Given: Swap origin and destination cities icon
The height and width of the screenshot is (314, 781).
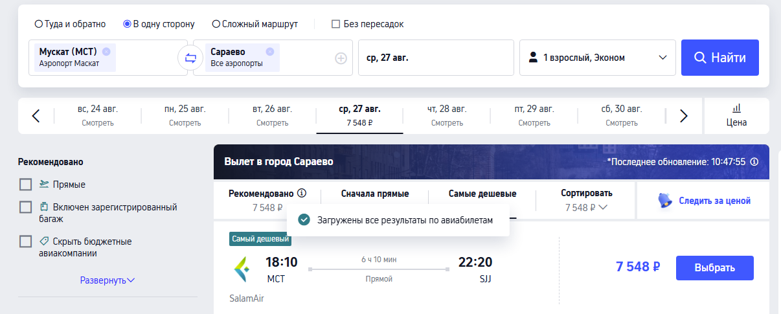Looking at the screenshot, I should coord(190,58).
